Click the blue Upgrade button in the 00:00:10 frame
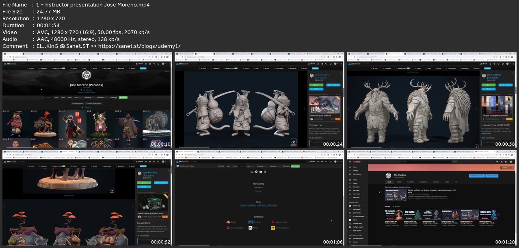Viewport: 519px width, 248px height. [143, 68]
